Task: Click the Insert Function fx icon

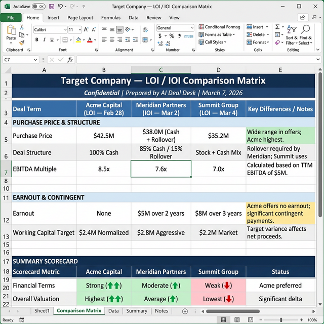Action: (70, 60)
